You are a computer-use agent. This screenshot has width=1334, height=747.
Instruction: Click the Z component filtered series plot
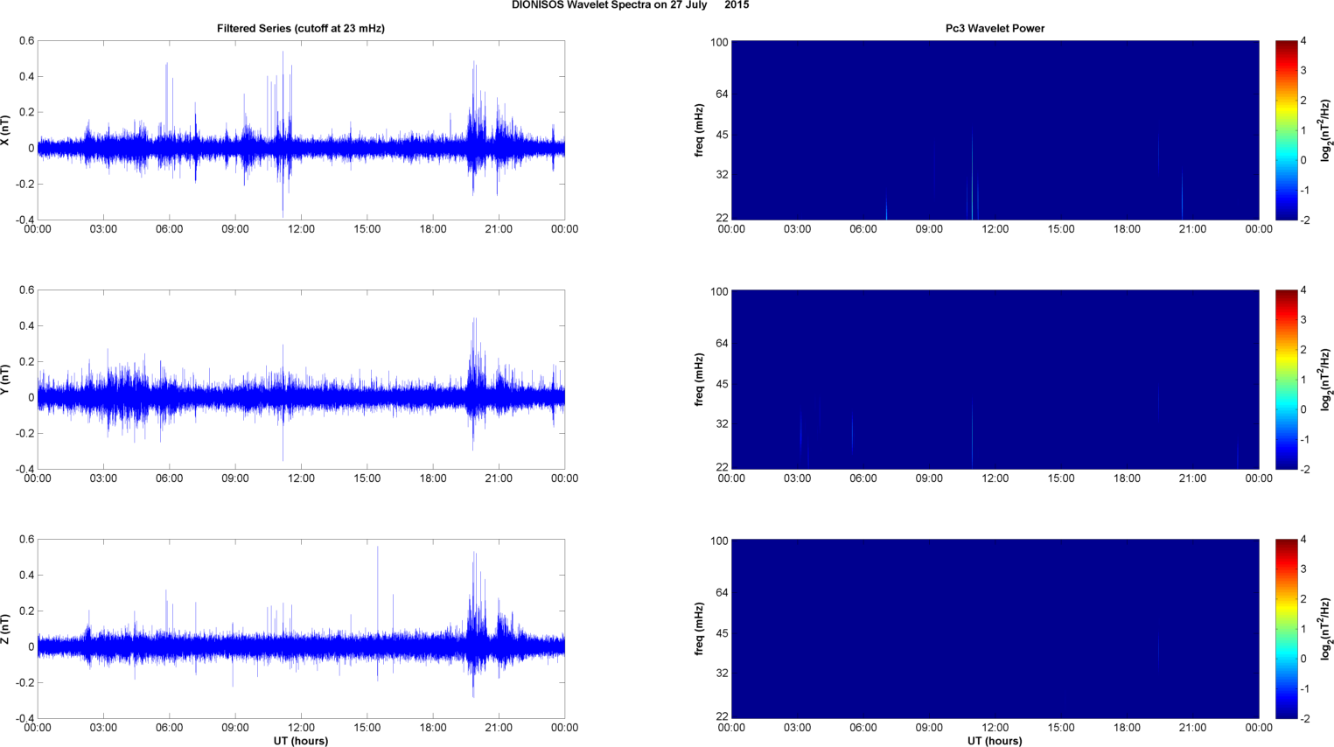click(x=301, y=629)
